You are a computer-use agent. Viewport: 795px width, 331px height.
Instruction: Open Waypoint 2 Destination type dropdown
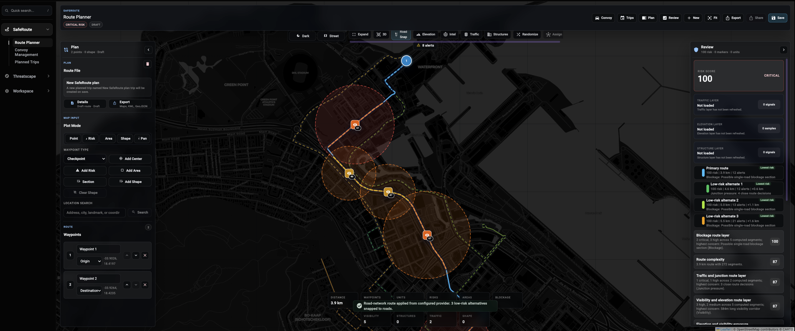(x=89, y=291)
